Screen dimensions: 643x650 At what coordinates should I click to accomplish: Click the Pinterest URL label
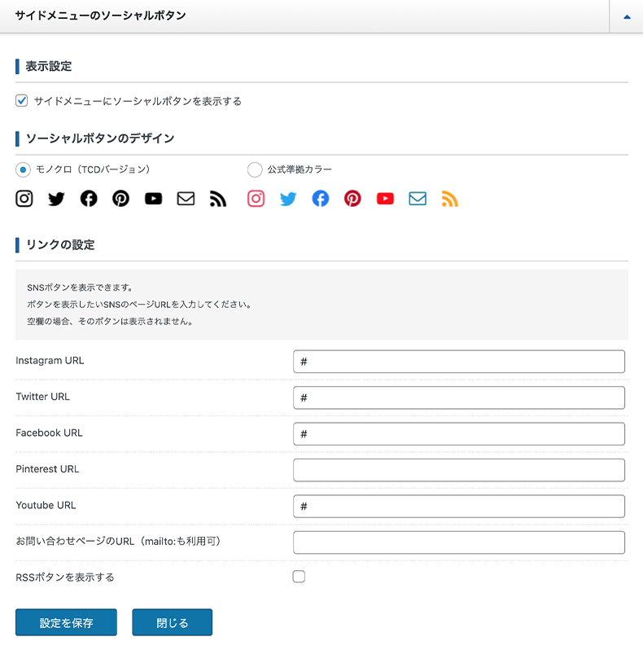click(47, 469)
